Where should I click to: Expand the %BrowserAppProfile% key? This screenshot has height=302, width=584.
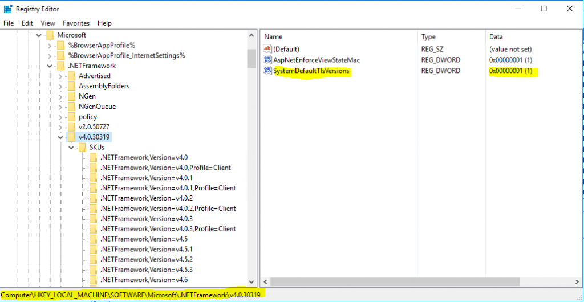point(50,46)
